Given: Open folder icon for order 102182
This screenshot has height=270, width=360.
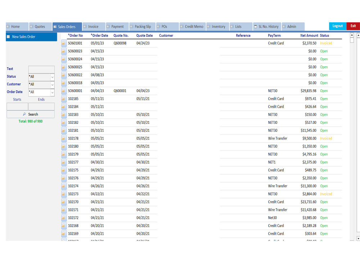Looking at the screenshot, I should 64,123.
